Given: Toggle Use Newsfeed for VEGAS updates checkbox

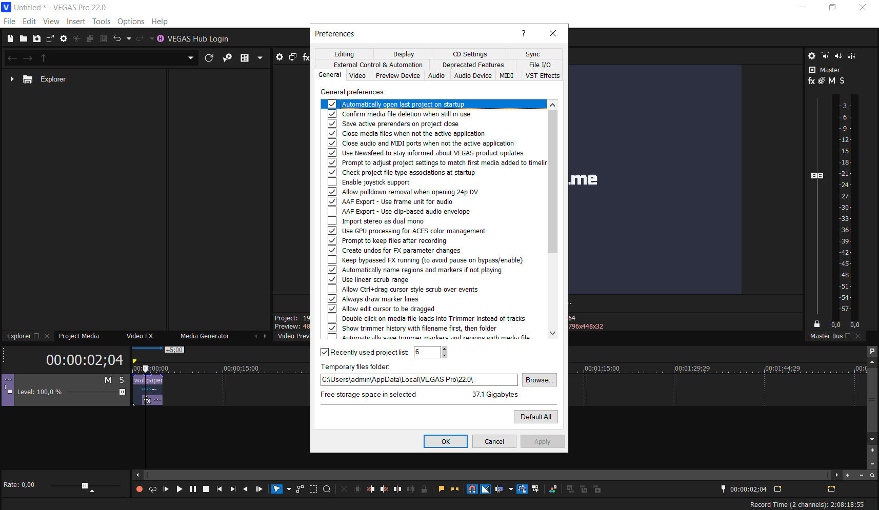Looking at the screenshot, I should tap(332, 153).
